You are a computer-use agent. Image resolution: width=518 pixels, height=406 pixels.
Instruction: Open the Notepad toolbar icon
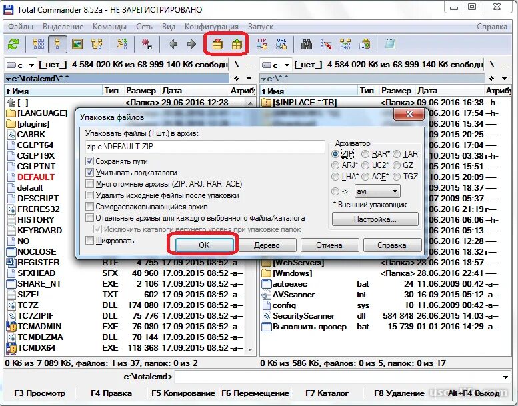coord(390,44)
